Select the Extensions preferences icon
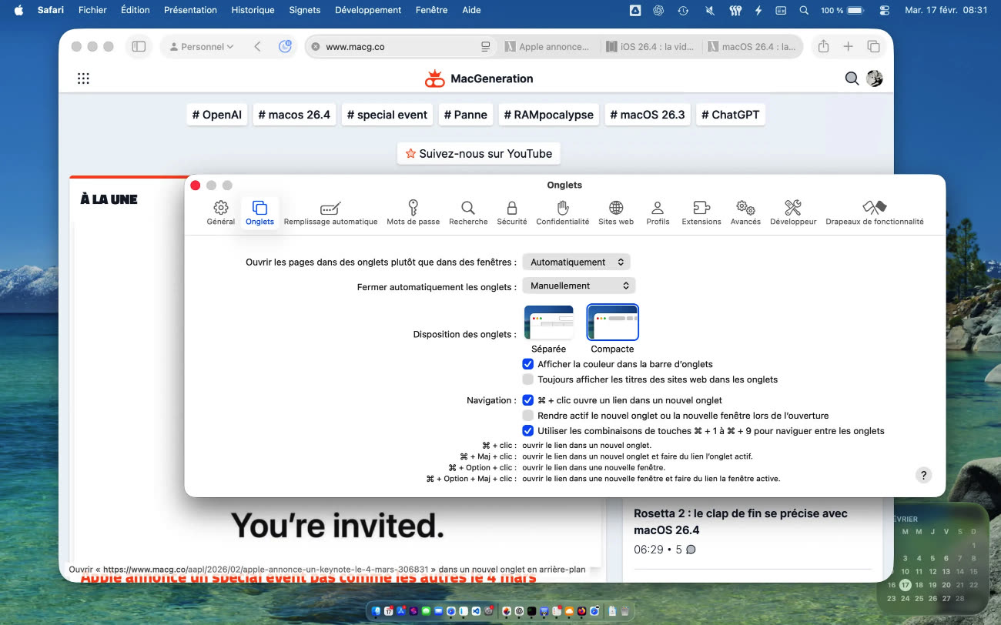The image size is (1001, 625). pos(701,212)
